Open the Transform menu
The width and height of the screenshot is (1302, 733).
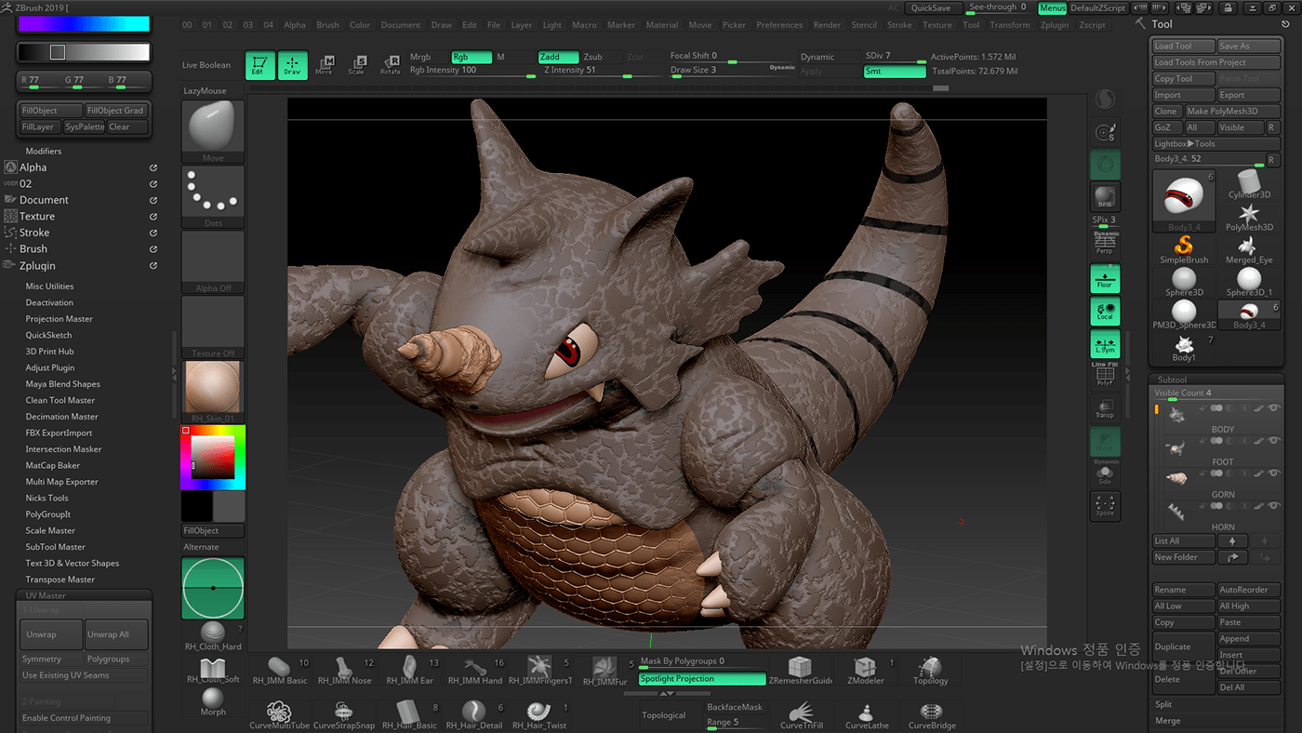tap(1009, 25)
